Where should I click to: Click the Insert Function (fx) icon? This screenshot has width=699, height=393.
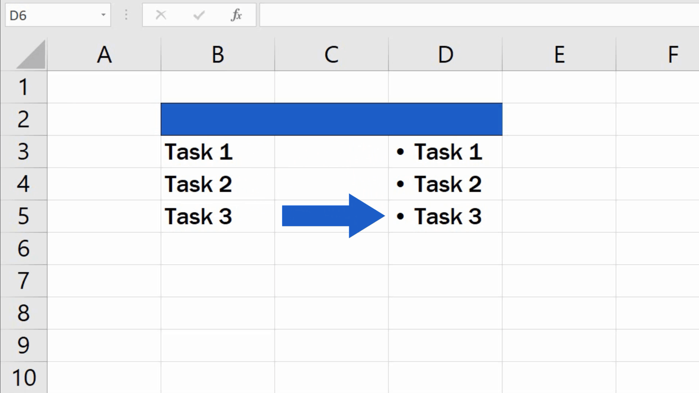[237, 14]
